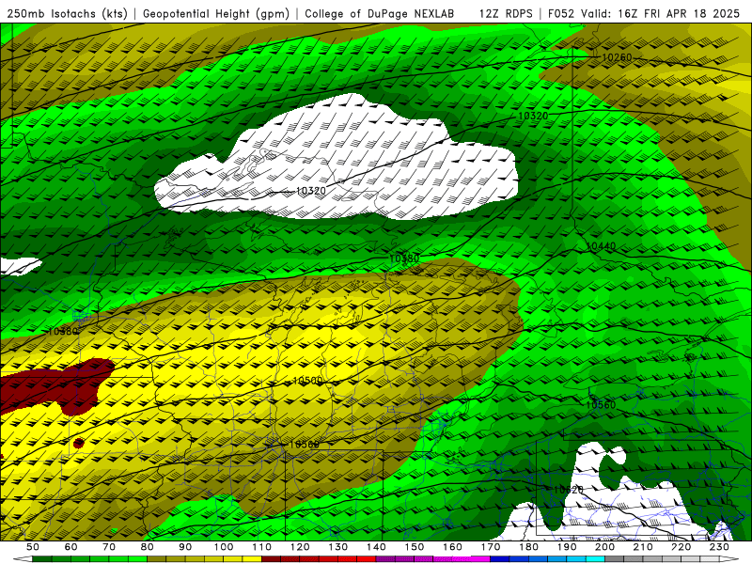Select the 150 tick label on the legend
752x564 pixels.
pyautogui.click(x=415, y=547)
